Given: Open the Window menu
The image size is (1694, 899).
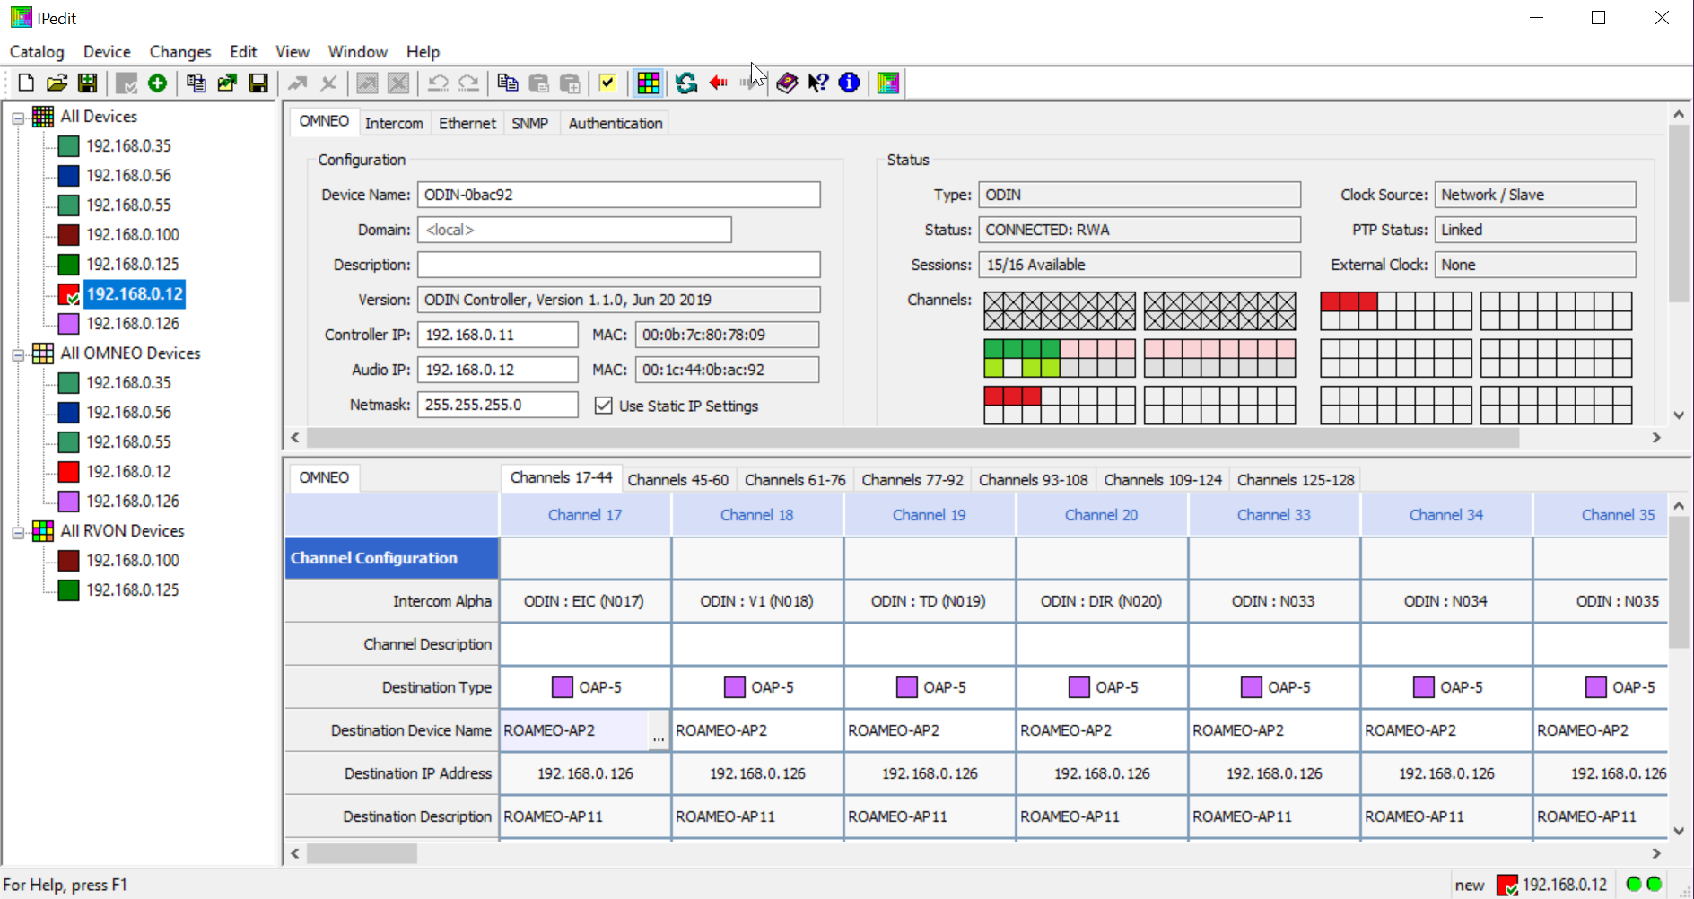Looking at the screenshot, I should pyautogui.click(x=358, y=52).
